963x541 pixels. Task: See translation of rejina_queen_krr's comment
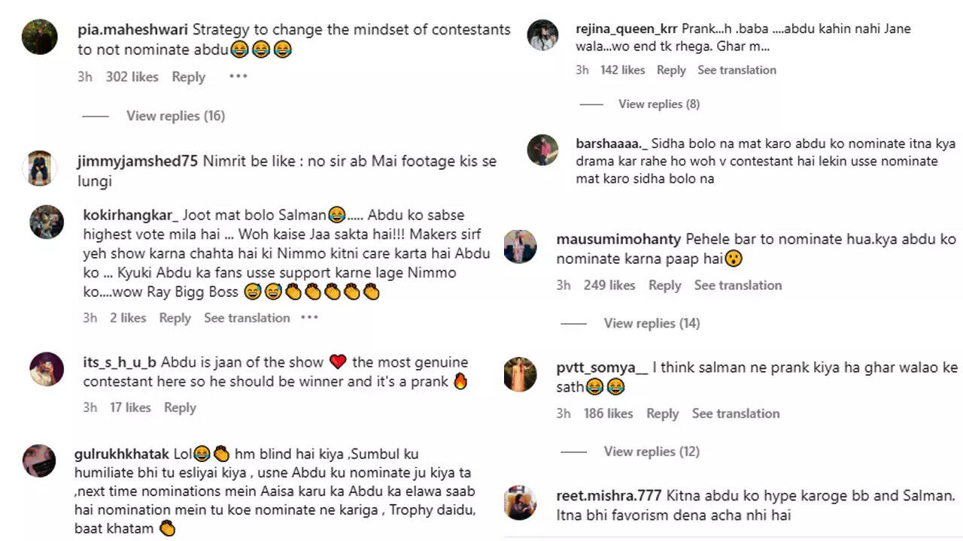point(737,70)
